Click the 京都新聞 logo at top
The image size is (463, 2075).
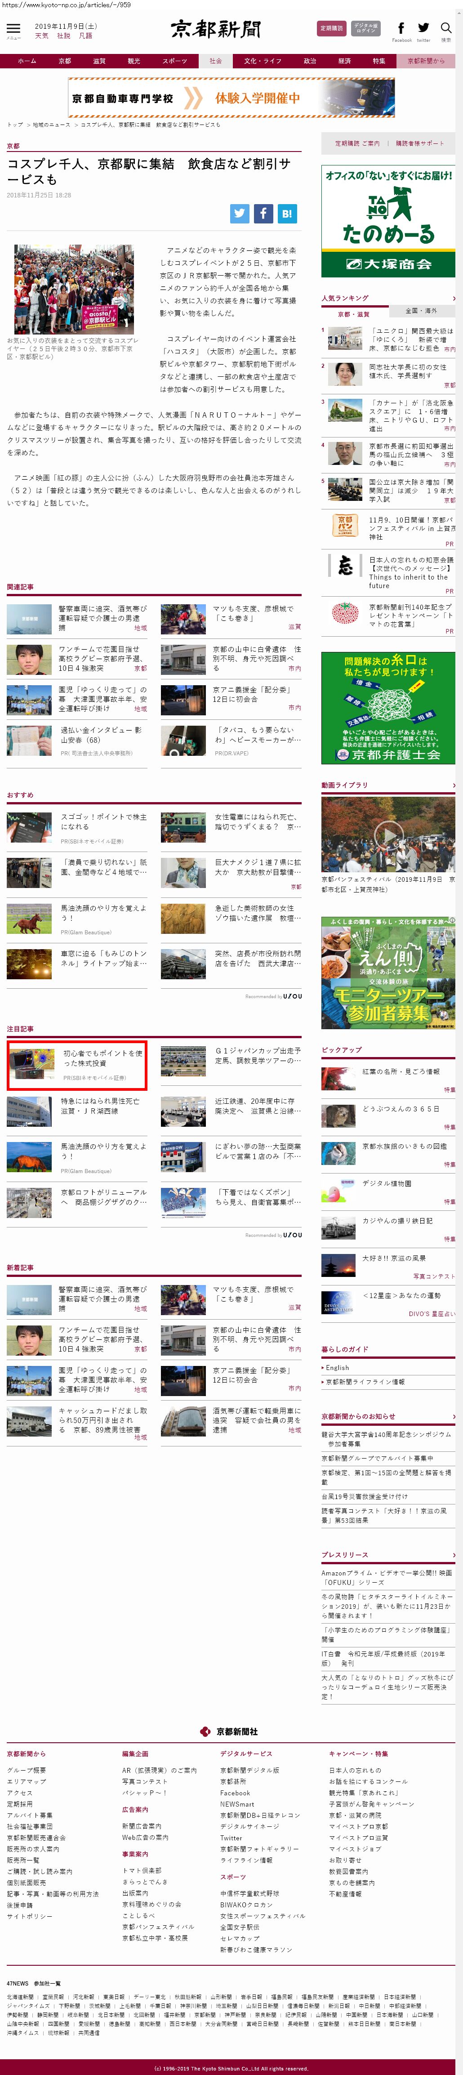tap(216, 30)
